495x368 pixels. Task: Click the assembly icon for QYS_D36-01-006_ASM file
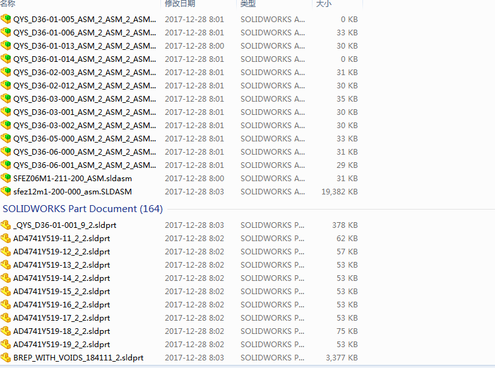(x=6, y=33)
